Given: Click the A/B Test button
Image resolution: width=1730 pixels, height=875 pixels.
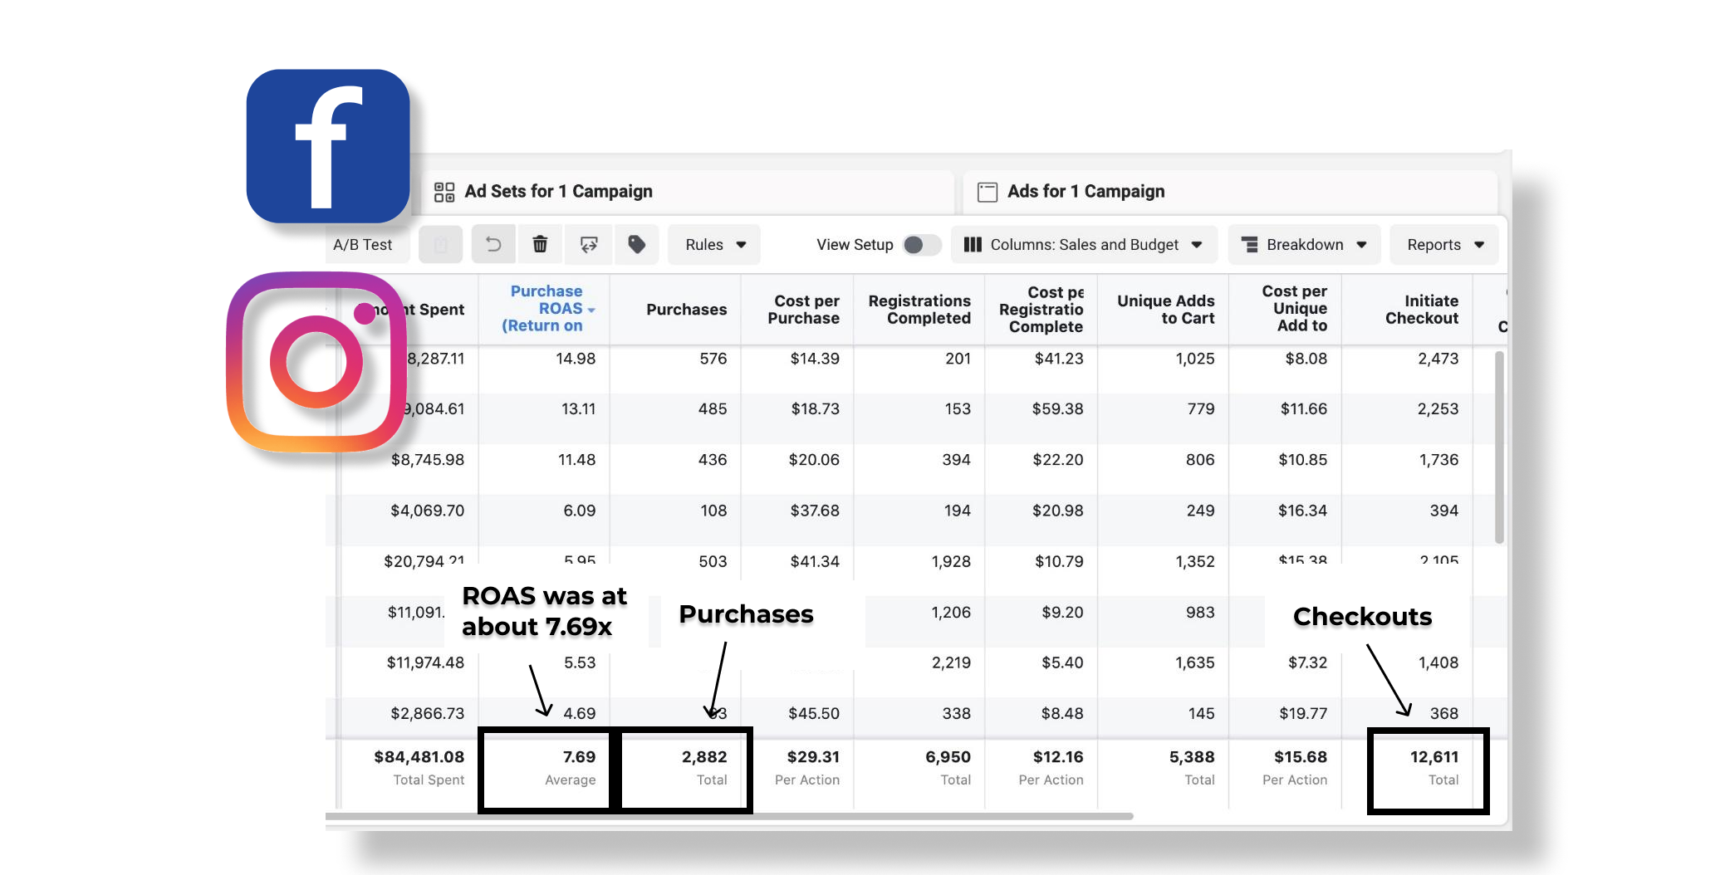Looking at the screenshot, I should click(x=362, y=245).
